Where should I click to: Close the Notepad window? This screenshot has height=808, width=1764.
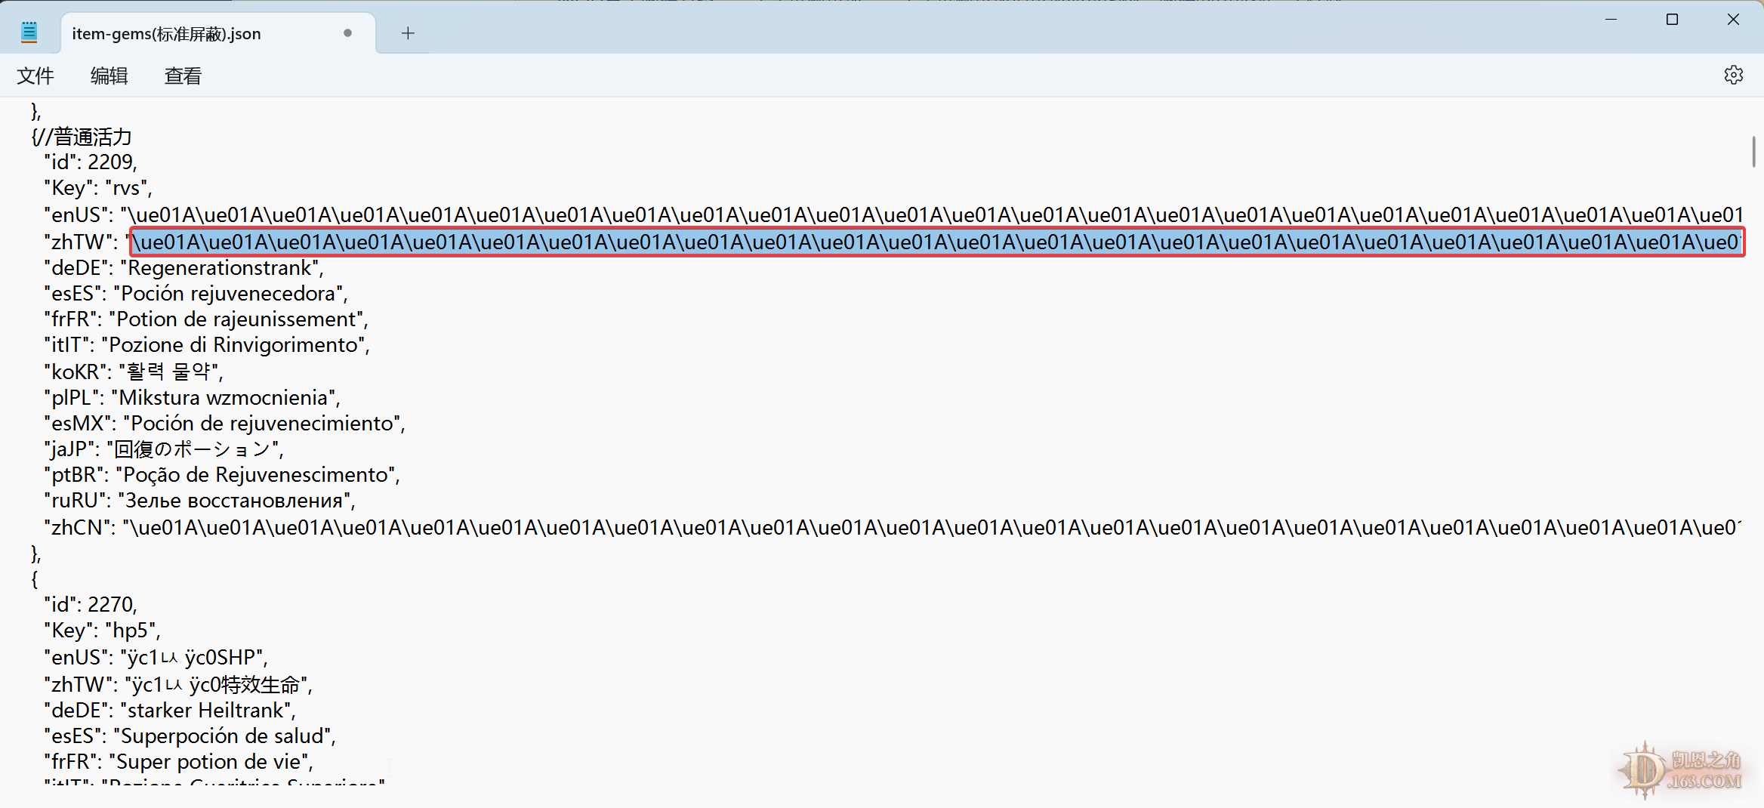pyautogui.click(x=1733, y=20)
